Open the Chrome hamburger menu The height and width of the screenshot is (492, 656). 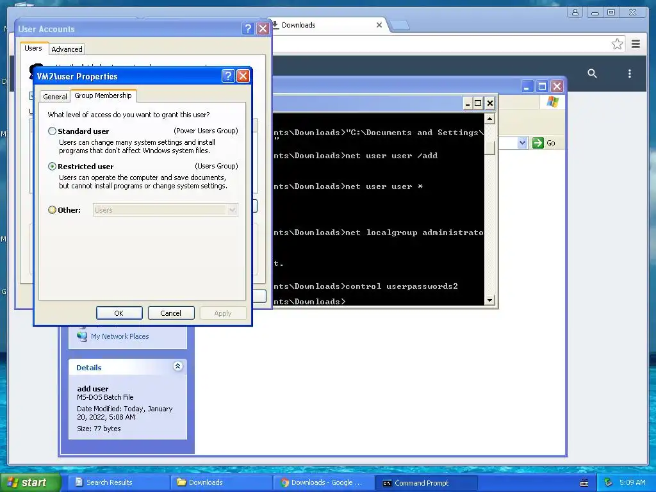point(636,44)
